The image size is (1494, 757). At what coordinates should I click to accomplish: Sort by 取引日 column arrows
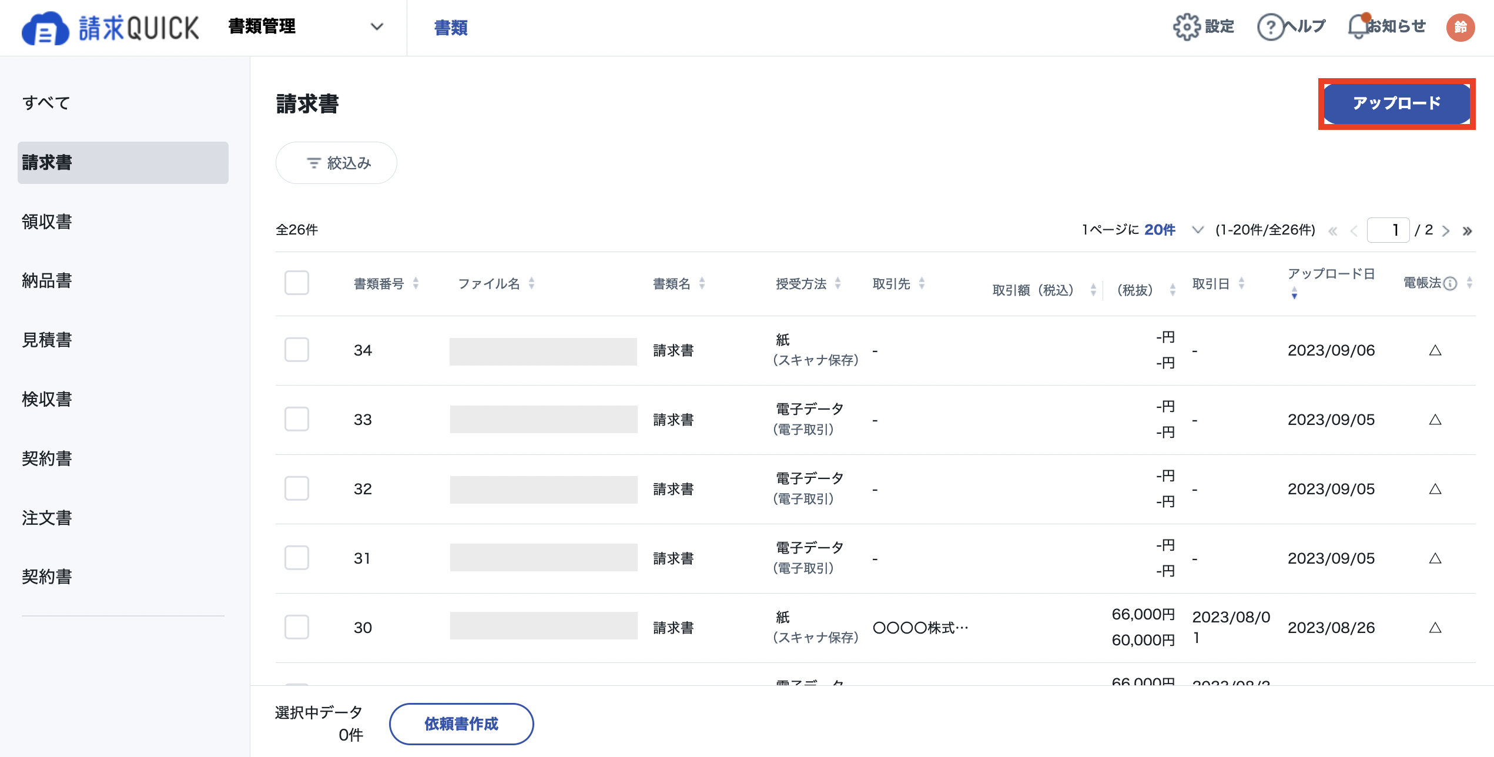point(1241,283)
